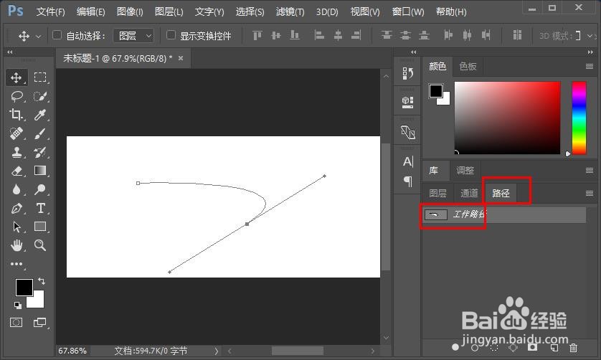Select the Rectangular Marquee tool
The height and width of the screenshot is (360, 601).
pyautogui.click(x=40, y=77)
